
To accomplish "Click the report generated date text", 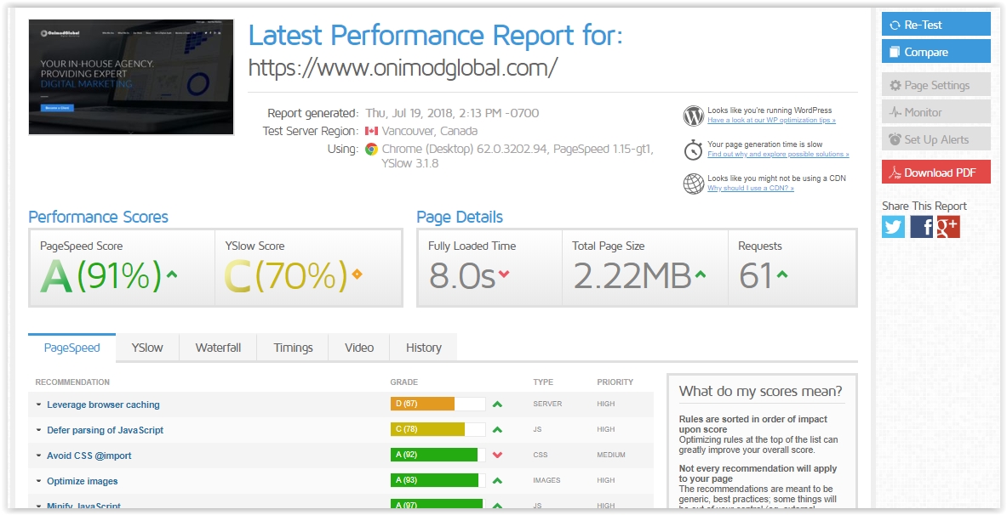I will click(452, 113).
